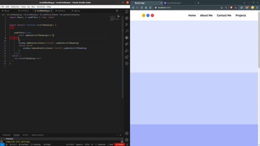Open the Live Share arrow icon in the activity bar
The height and width of the screenshot is (146, 260).
point(127,44)
